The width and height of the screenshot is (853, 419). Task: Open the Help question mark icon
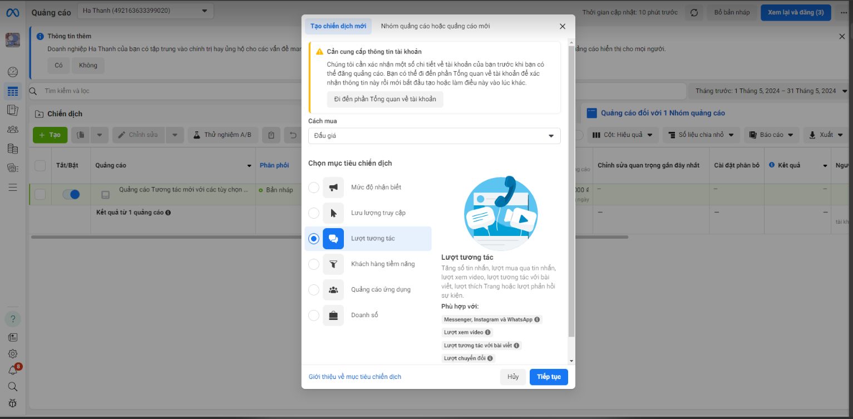(12, 319)
